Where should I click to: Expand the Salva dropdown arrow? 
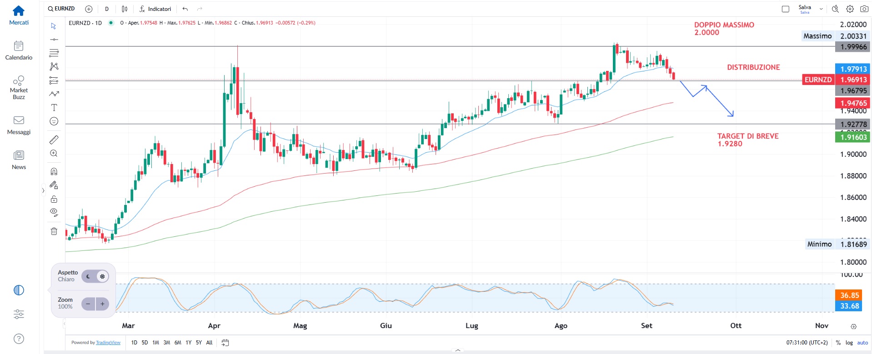821,9
